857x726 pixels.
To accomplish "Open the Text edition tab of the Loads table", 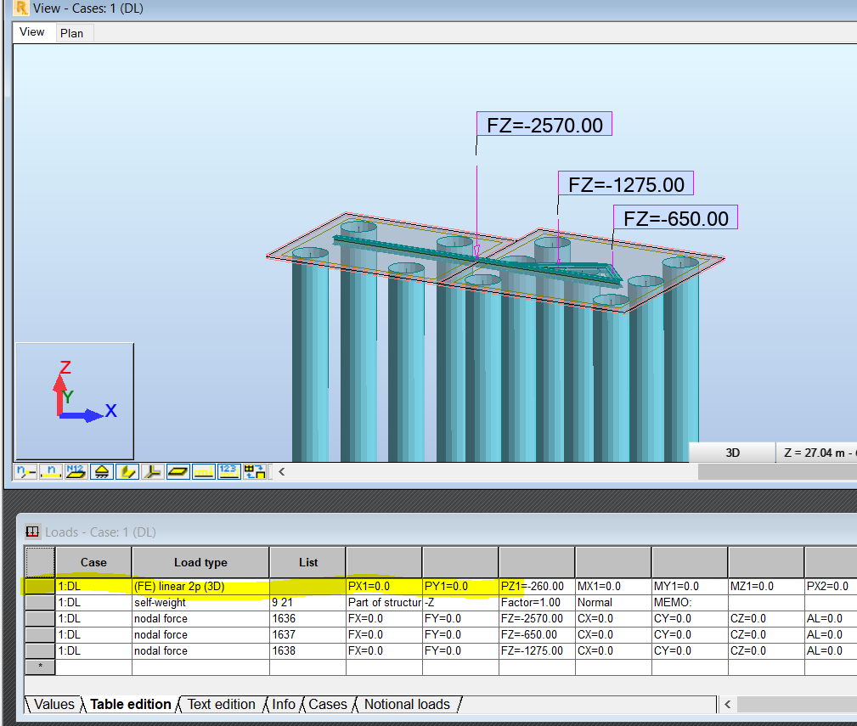I will click(x=221, y=704).
